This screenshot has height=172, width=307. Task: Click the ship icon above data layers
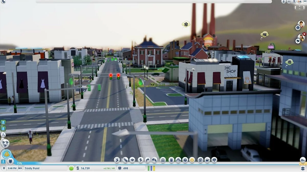[x=303, y=160]
